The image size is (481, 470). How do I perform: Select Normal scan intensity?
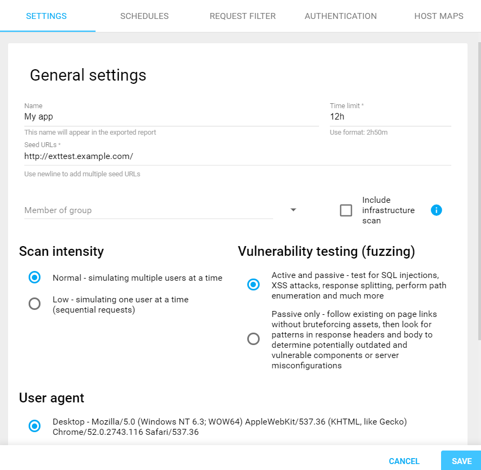point(35,277)
